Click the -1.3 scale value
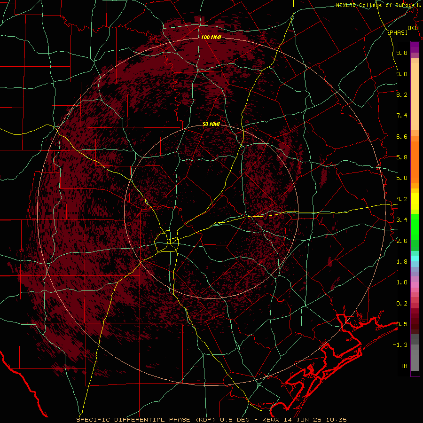The height and width of the screenshot is (423, 423). (x=400, y=345)
